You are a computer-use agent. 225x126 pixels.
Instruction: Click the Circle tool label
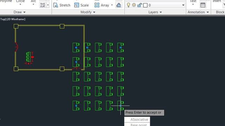click(20, 1)
